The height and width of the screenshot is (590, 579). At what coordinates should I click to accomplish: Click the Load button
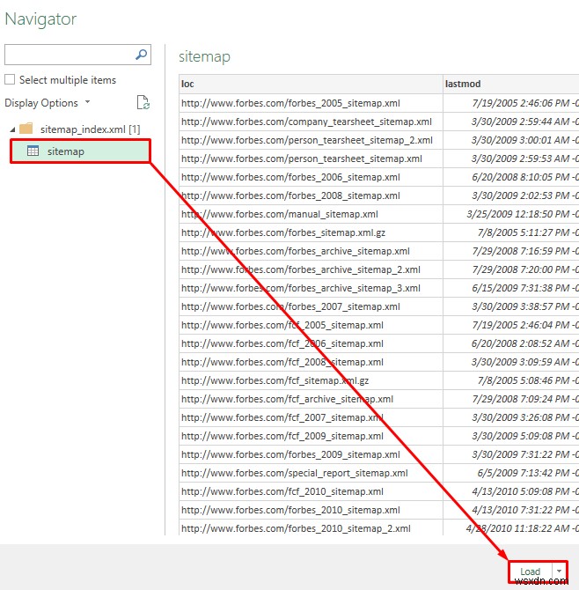point(531,572)
